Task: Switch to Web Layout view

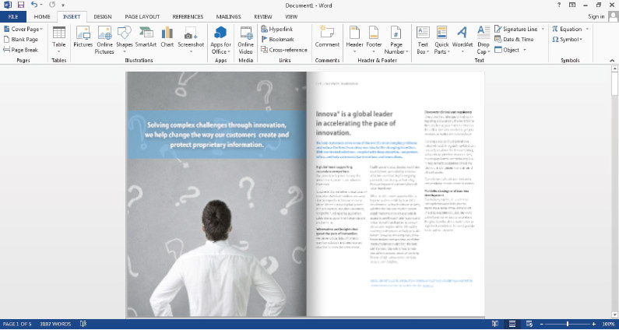Action: click(x=529, y=324)
